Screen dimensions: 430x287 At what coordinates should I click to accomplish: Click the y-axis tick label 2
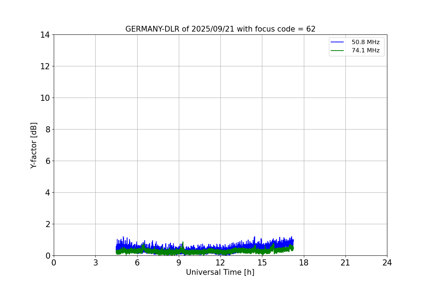point(47,224)
